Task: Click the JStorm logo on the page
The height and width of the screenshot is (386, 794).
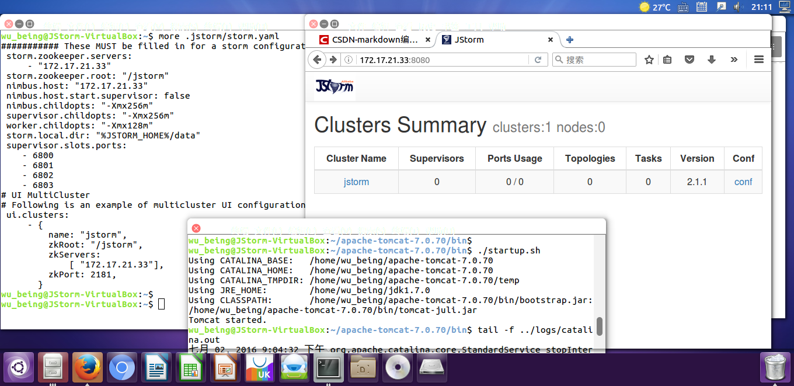Action: click(x=335, y=86)
